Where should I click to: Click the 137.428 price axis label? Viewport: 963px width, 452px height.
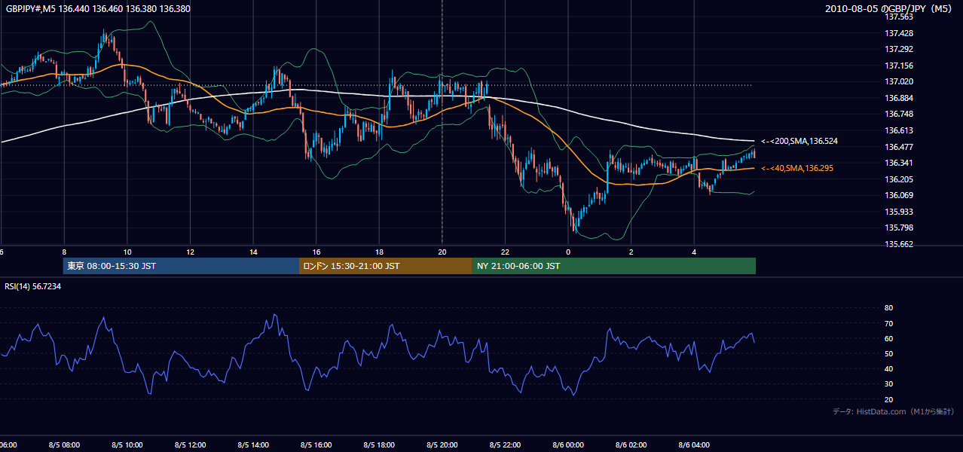pos(898,33)
